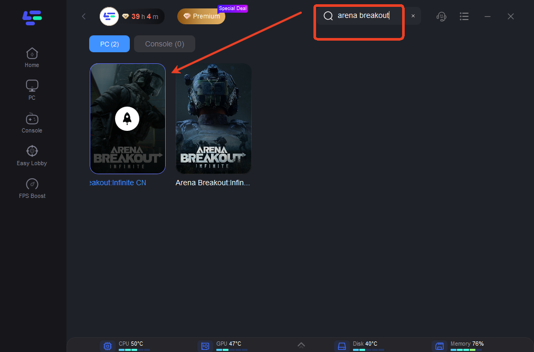This screenshot has width=534, height=352.
Task: Open the Console sidebar section
Action: [x=32, y=122]
